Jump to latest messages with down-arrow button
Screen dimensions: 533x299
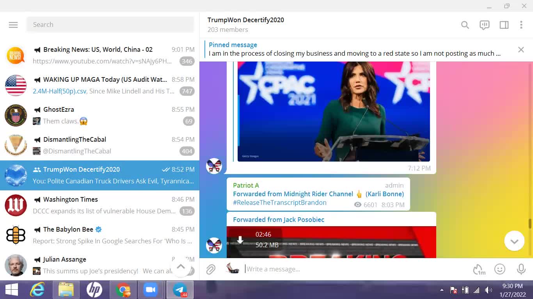click(x=514, y=241)
